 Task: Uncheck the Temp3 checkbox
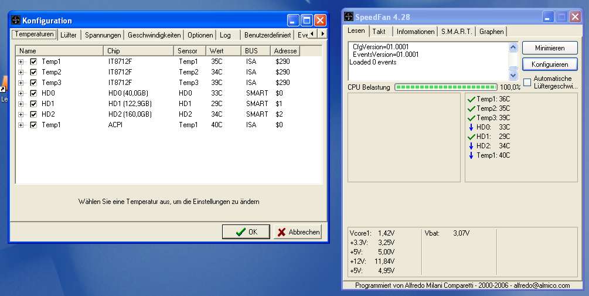[x=33, y=83]
